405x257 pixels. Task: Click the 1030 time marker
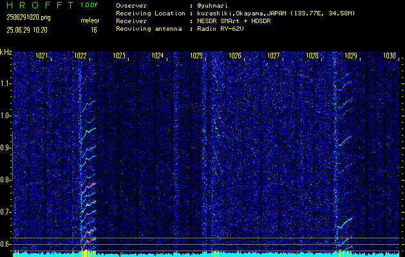pyautogui.click(x=390, y=56)
